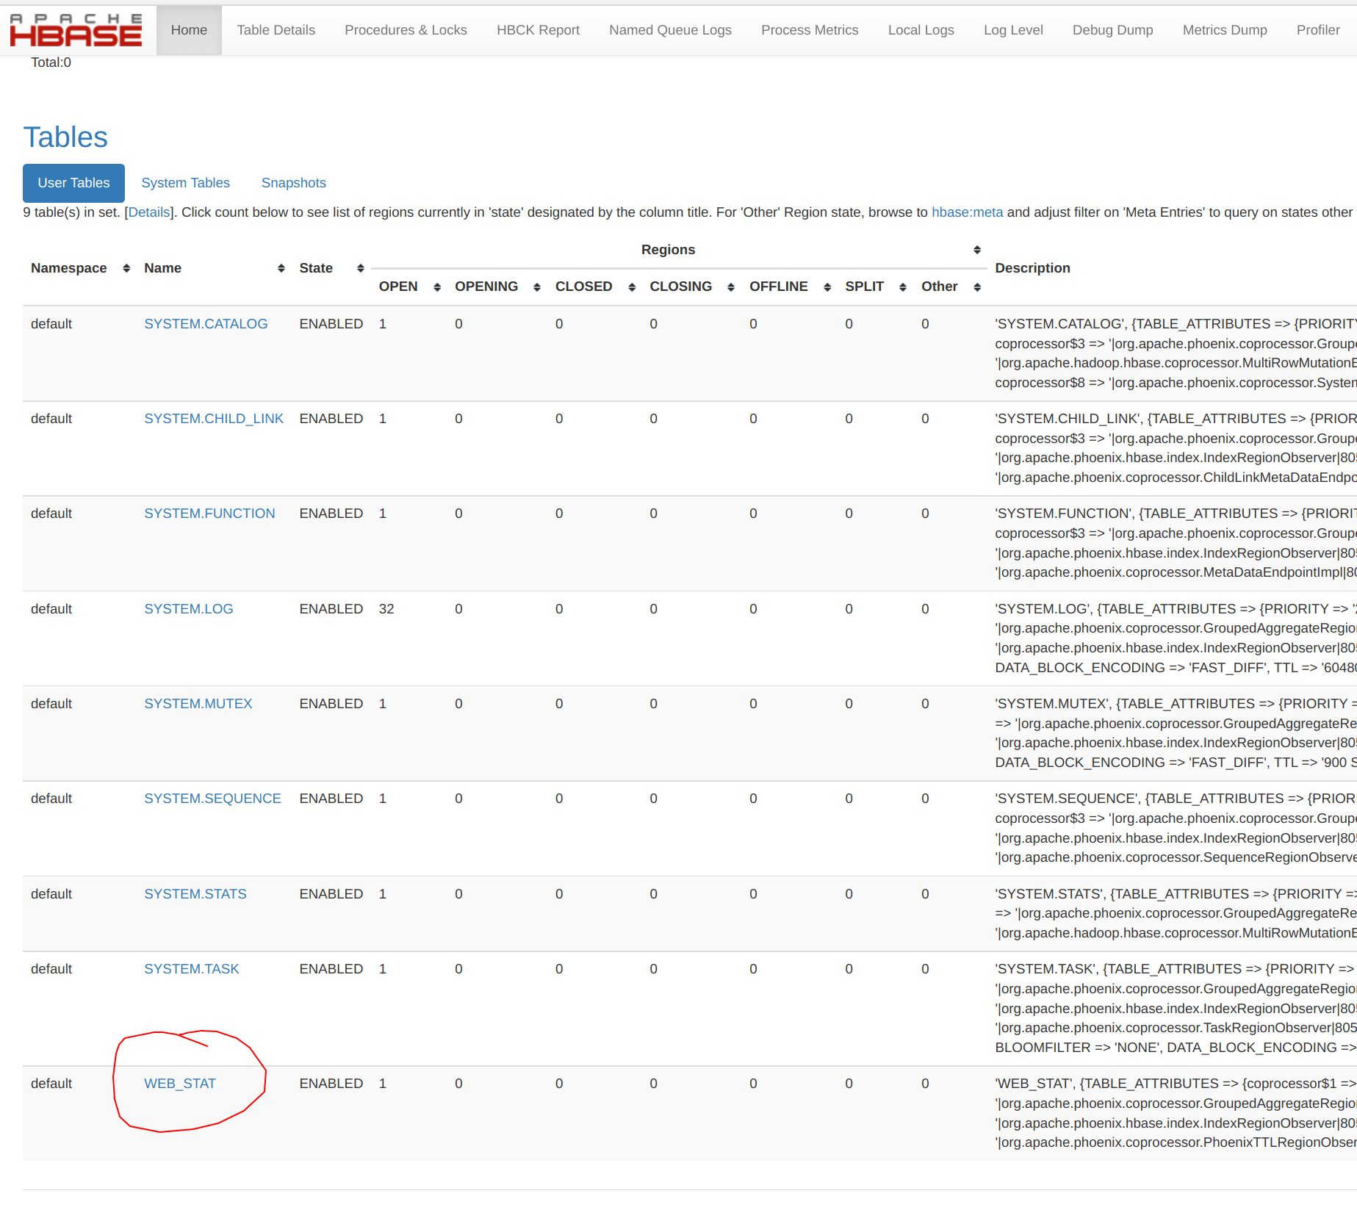The width and height of the screenshot is (1357, 1210).
Task: Click the Details link above the table
Action: [149, 212]
